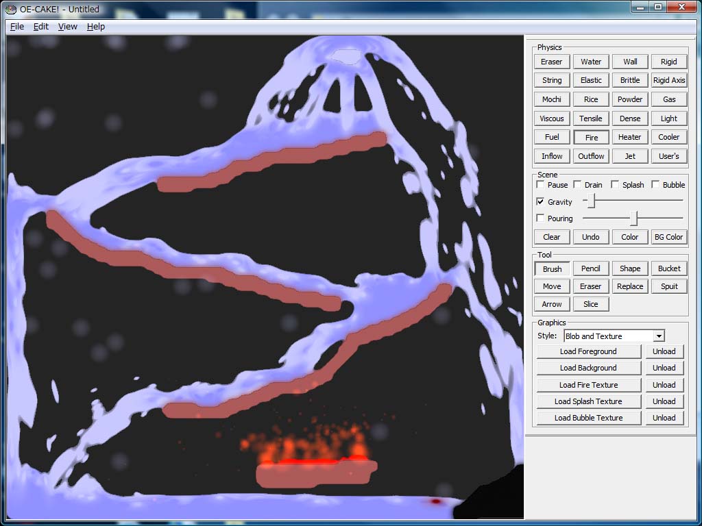Click Load Fire Texture button

pos(588,385)
